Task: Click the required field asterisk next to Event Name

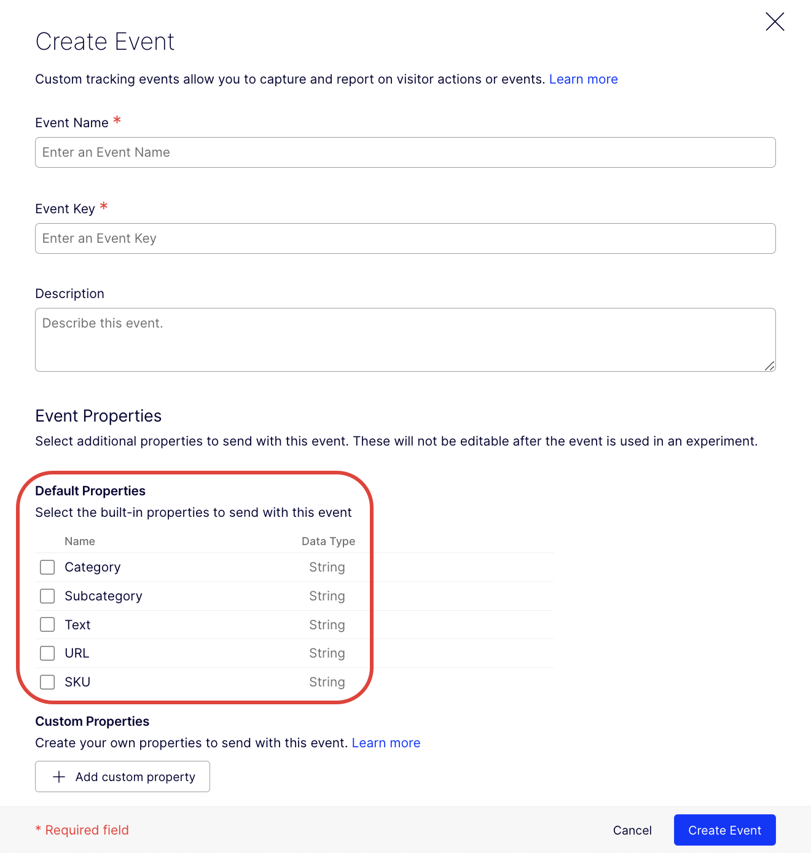Action: tap(117, 120)
